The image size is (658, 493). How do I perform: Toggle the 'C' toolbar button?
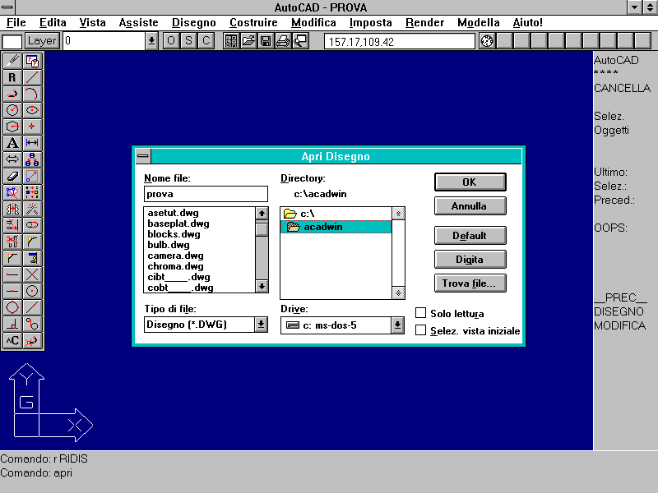click(x=206, y=40)
